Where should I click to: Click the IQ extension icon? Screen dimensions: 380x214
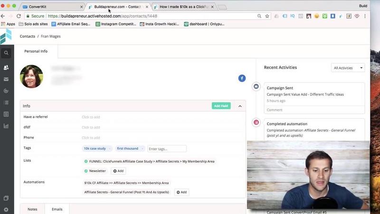[293, 16]
